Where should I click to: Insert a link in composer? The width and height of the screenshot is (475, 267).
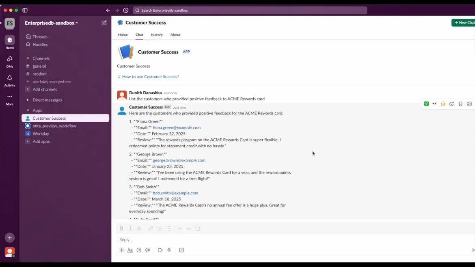pyautogui.click(x=151, y=228)
